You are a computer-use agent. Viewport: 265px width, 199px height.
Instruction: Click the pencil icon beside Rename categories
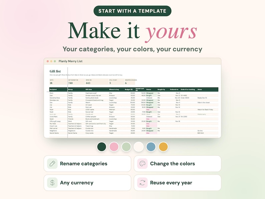click(52, 164)
